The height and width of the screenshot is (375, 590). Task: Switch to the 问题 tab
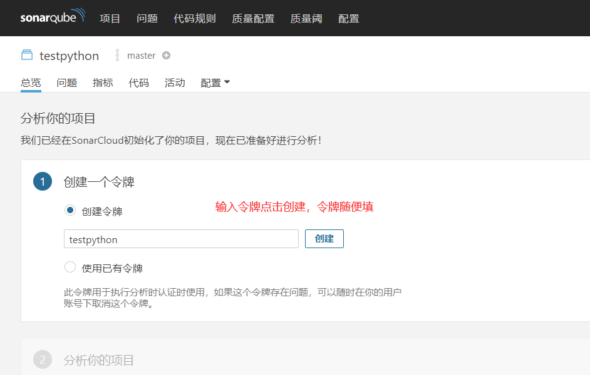point(66,82)
